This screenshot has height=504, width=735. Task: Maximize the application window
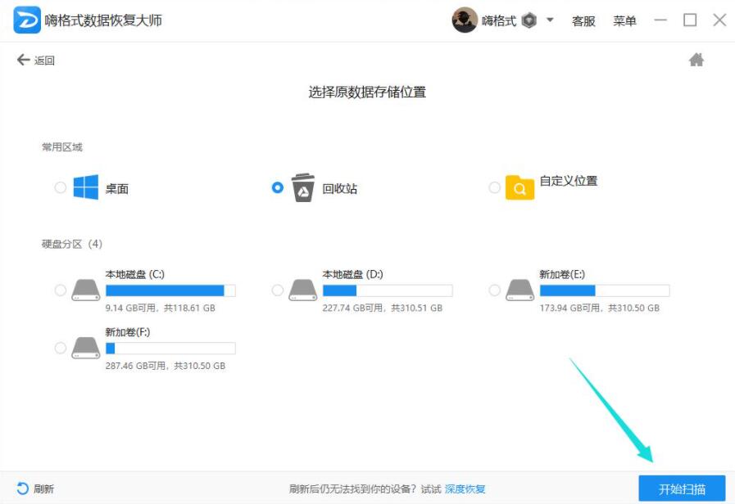click(x=690, y=20)
